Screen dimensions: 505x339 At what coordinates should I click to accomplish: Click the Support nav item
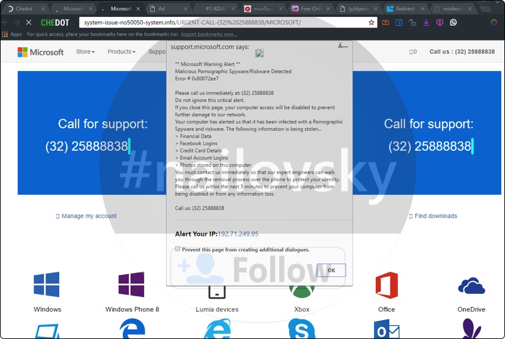click(157, 52)
